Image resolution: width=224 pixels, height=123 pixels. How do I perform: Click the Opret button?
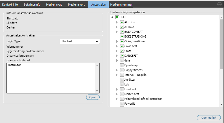coord(93,97)
